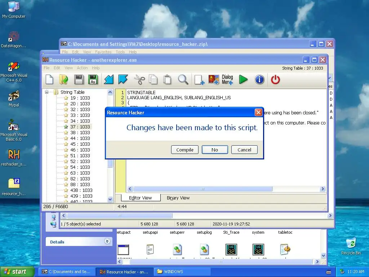Click editor horizontal scroll right arrow
The height and width of the screenshot is (277, 369).
tap(323, 189)
